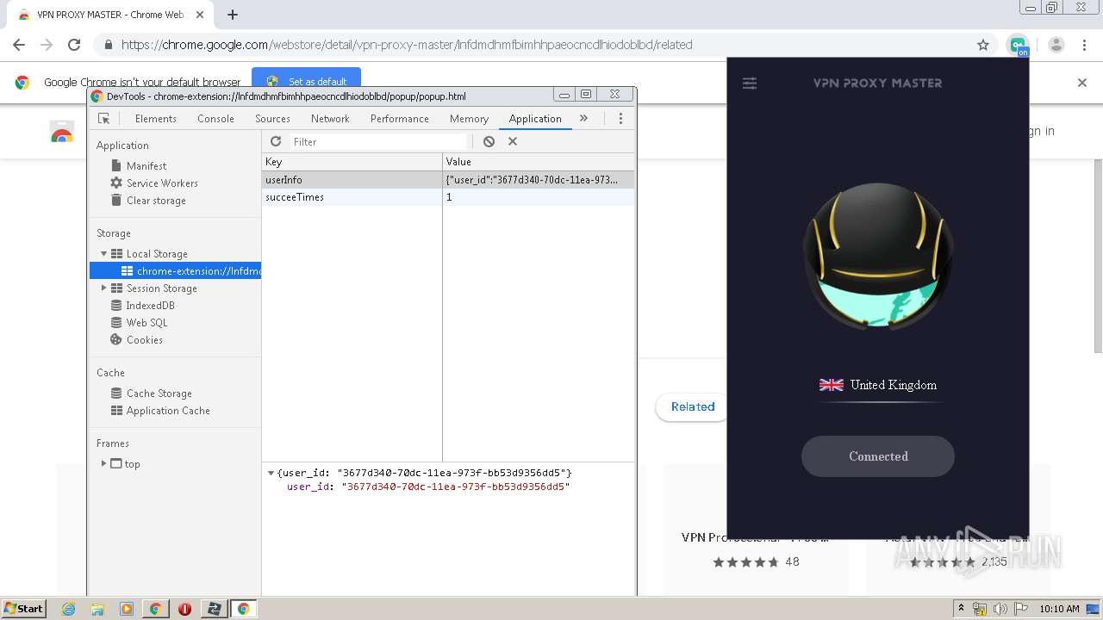Collapse the user_id object in preview
The height and width of the screenshot is (620, 1103).
coord(271,473)
